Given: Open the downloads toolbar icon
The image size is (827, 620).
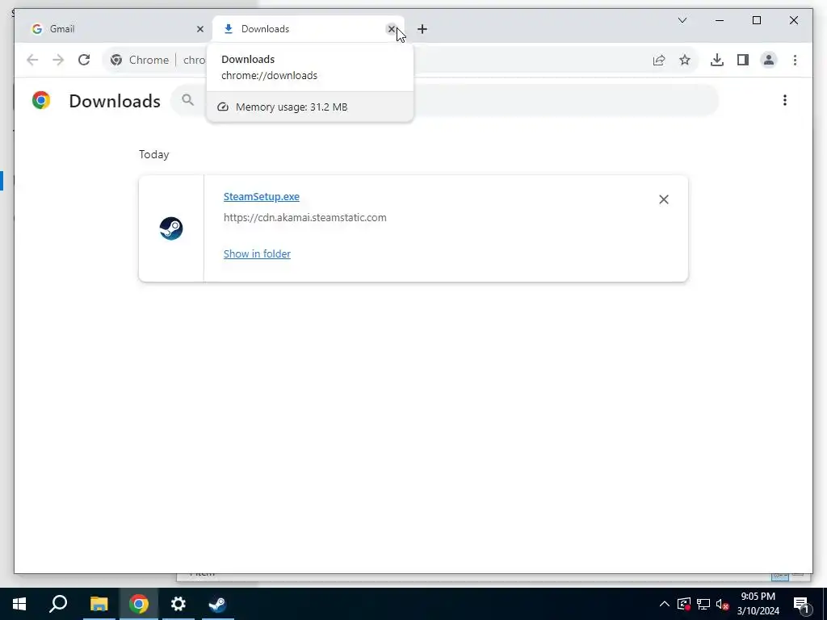Looking at the screenshot, I should 717,60.
